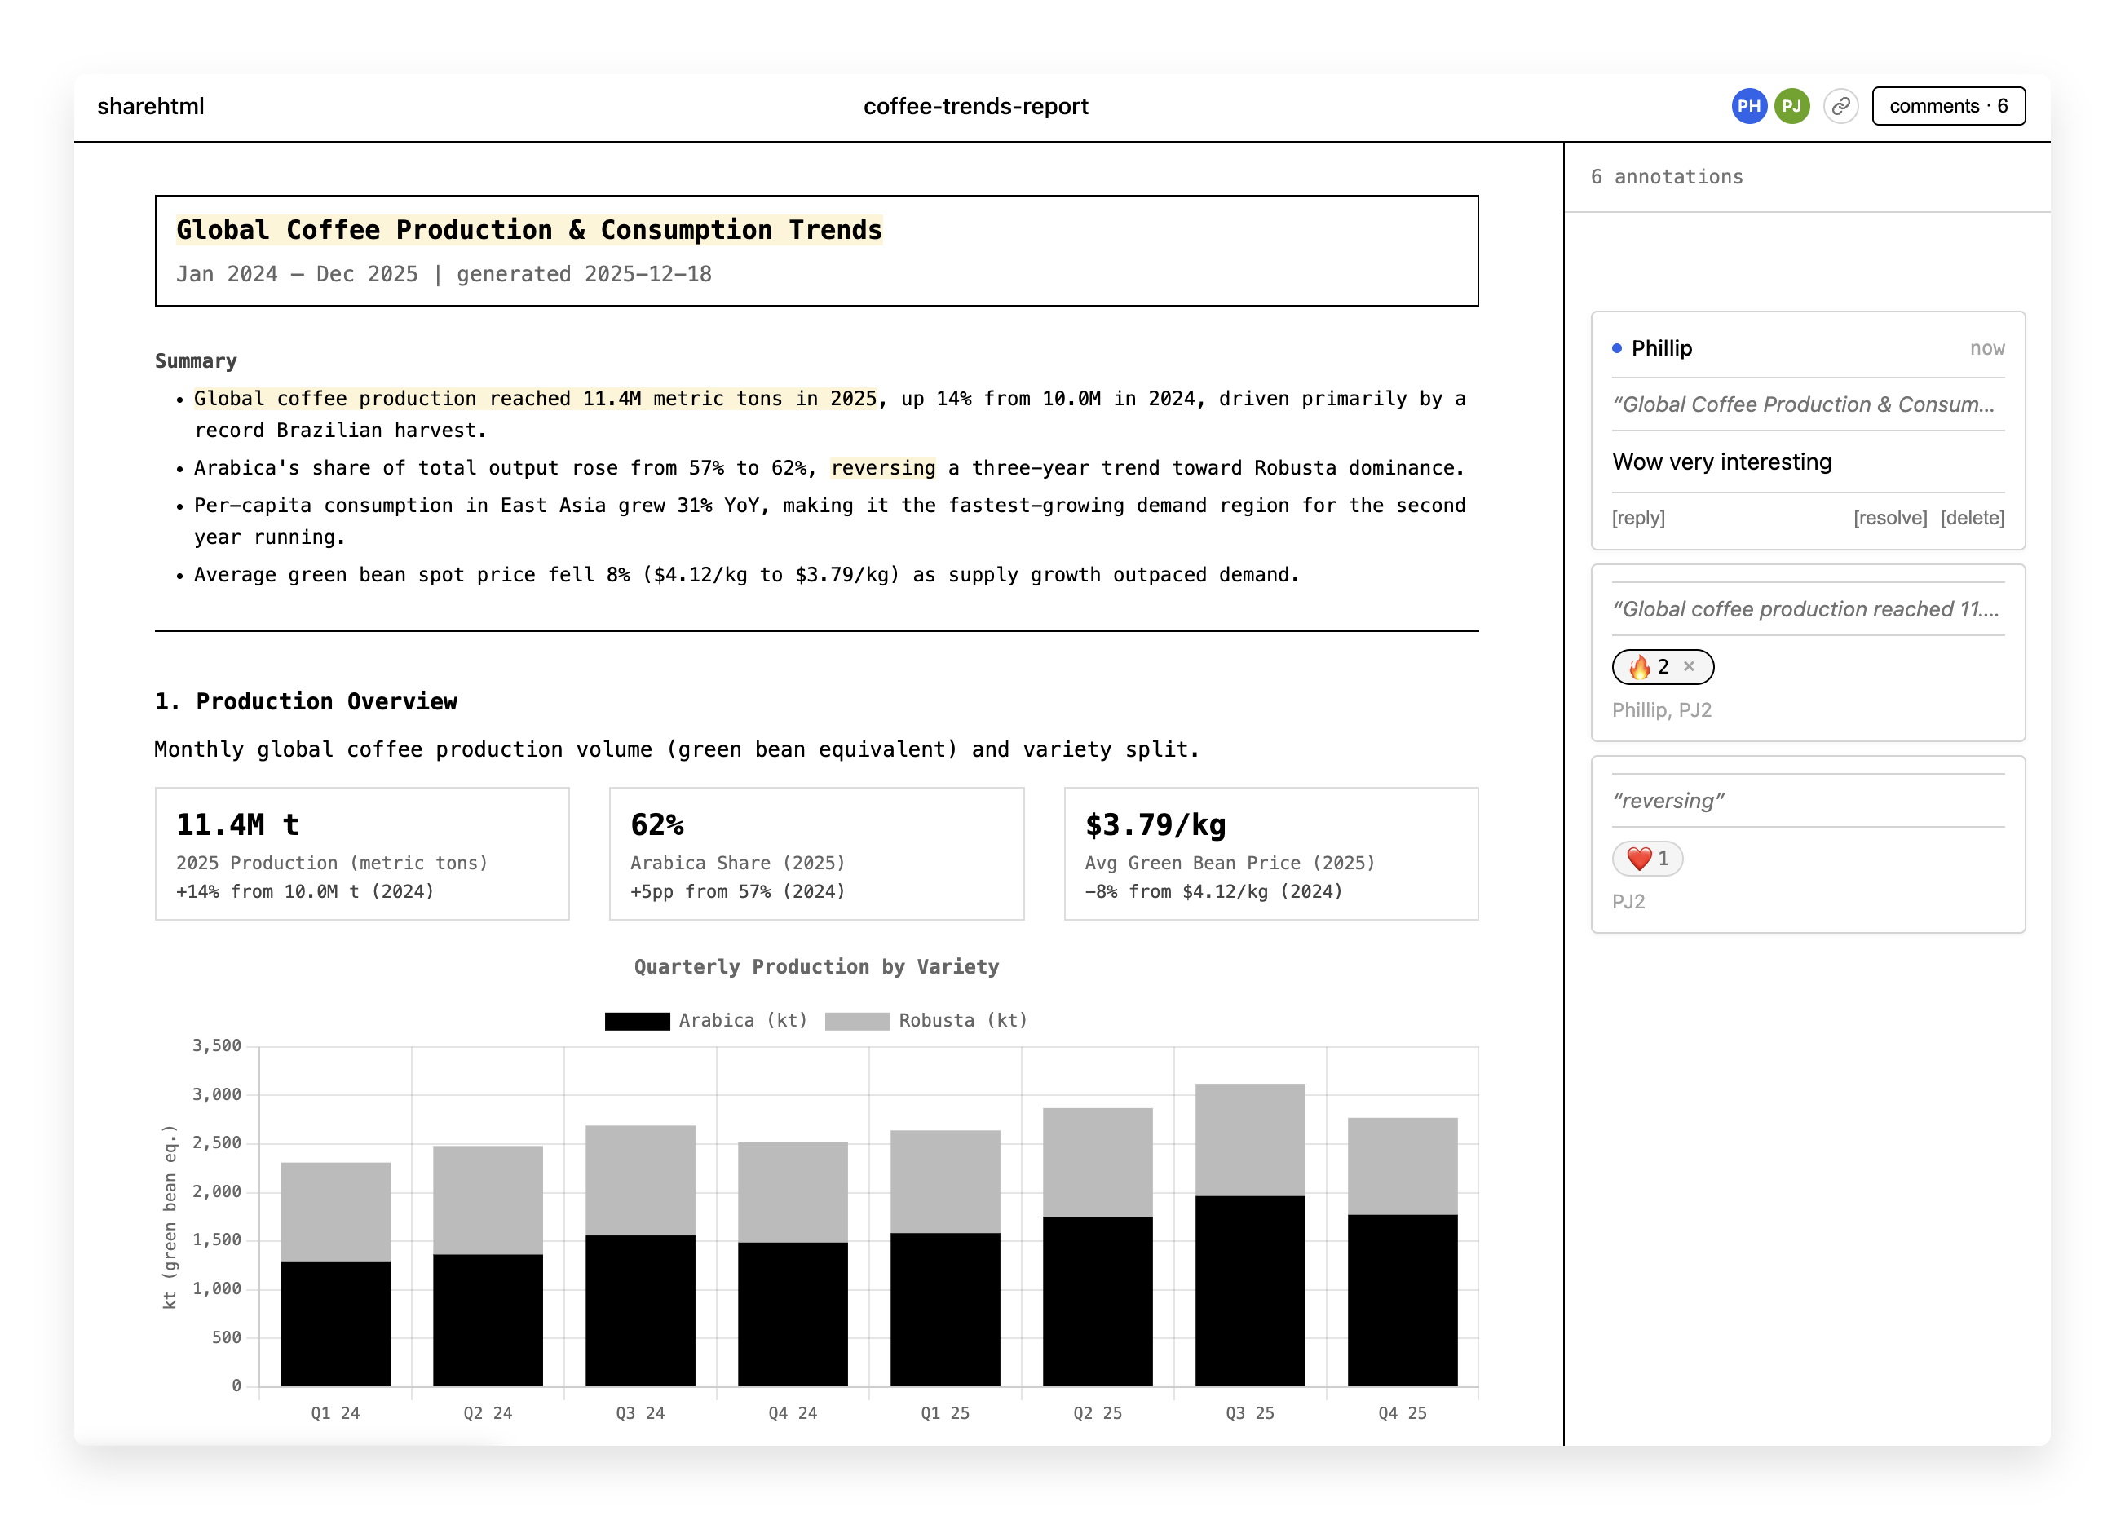Click "1. Production Overview" heading
The height and width of the screenshot is (1520, 2125).
pos(306,701)
